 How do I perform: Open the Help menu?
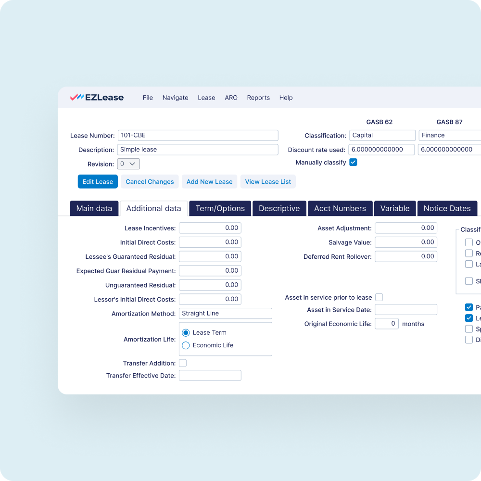point(286,98)
